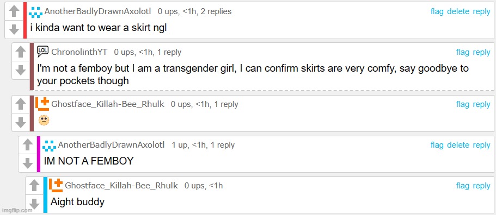Downvote the "i kinda want to wear a skirt" comment

(x=14, y=29)
